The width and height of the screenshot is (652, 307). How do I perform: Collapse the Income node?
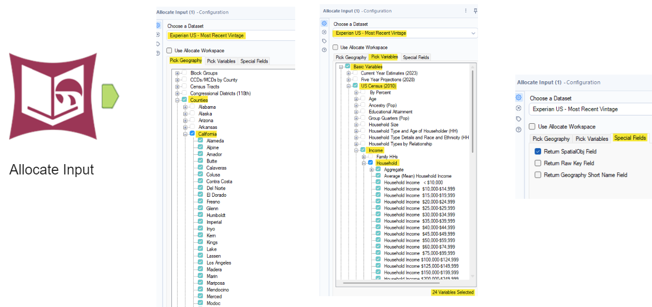[356, 150]
